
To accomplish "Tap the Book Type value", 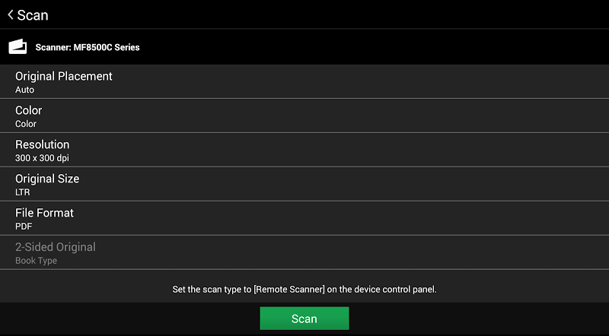I will tap(36, 261).
